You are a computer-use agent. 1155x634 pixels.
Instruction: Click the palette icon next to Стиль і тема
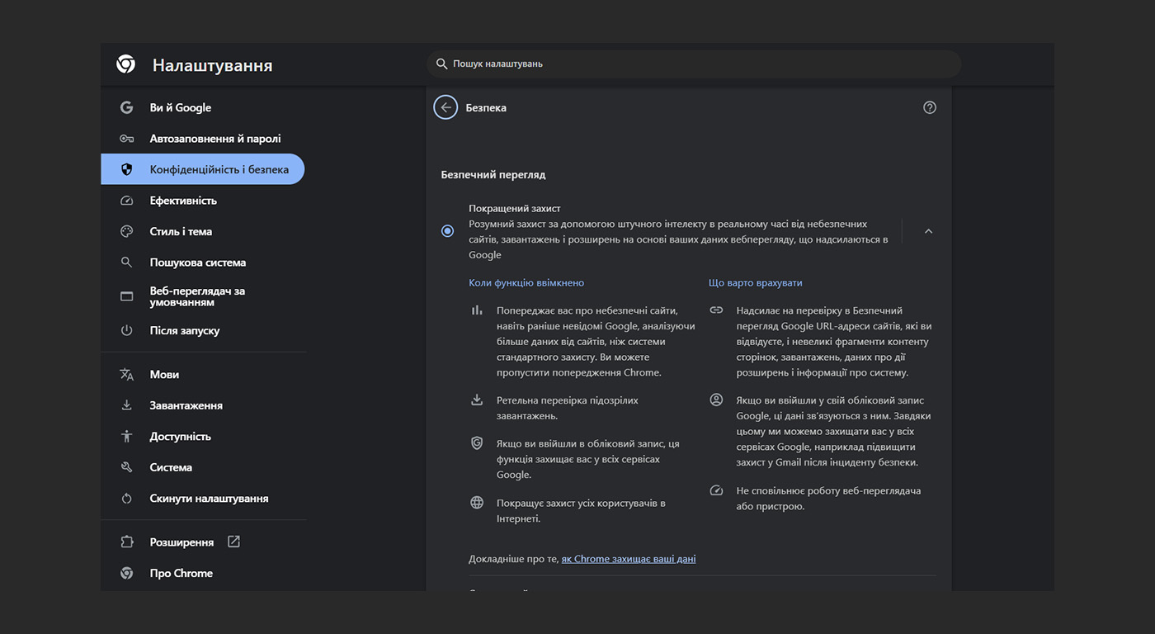coord(126,231)
